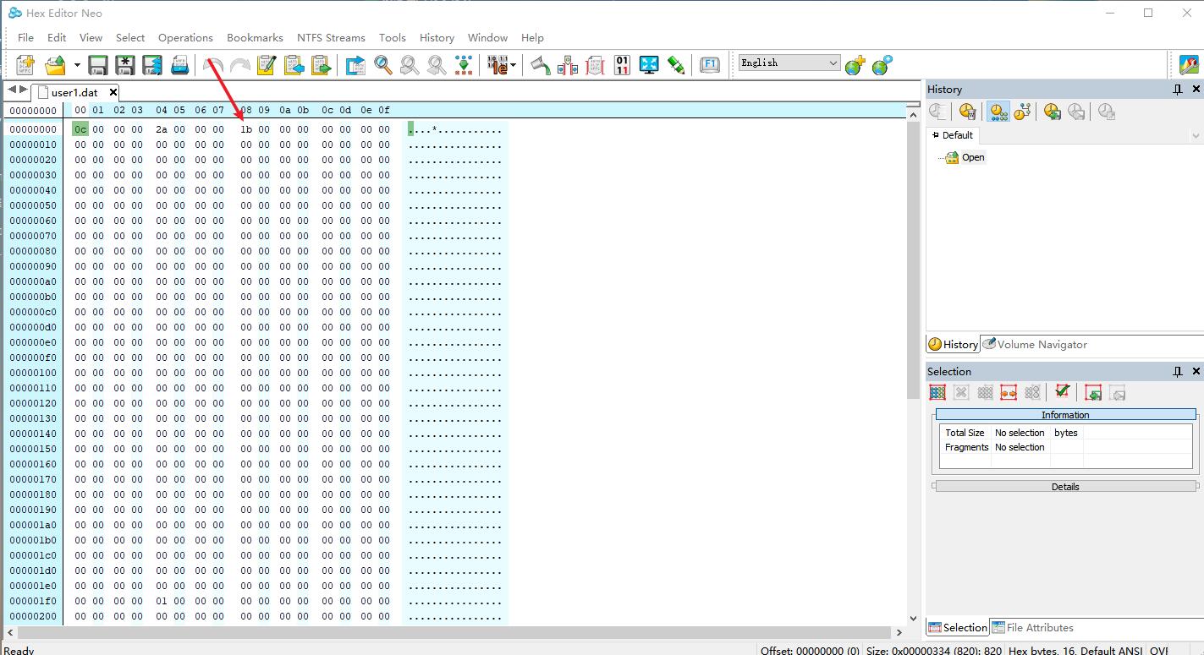Expand the Details section header
The image size is (1204, 655).
pos(1065,487)
